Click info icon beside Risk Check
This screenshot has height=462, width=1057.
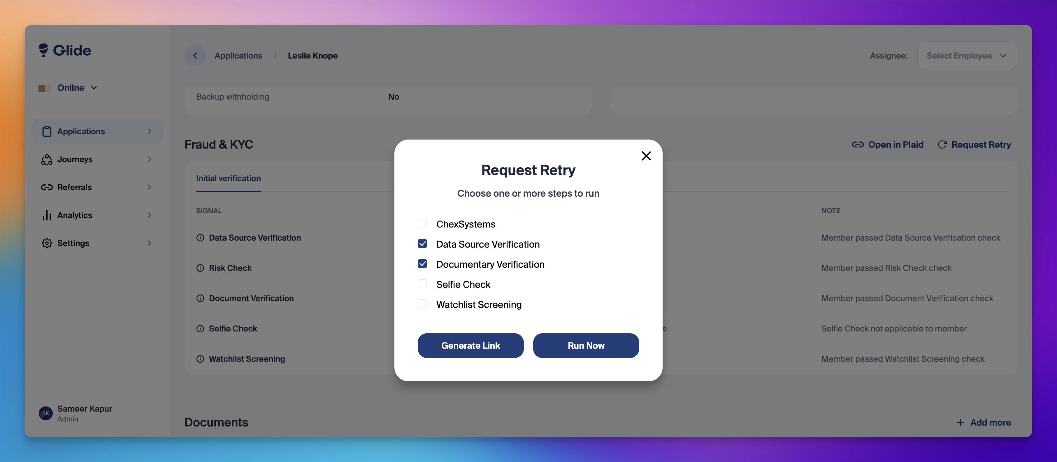200,268
